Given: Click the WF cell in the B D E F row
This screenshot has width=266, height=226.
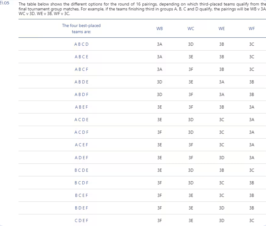Looking at the screenshot, I should (251, 208).
